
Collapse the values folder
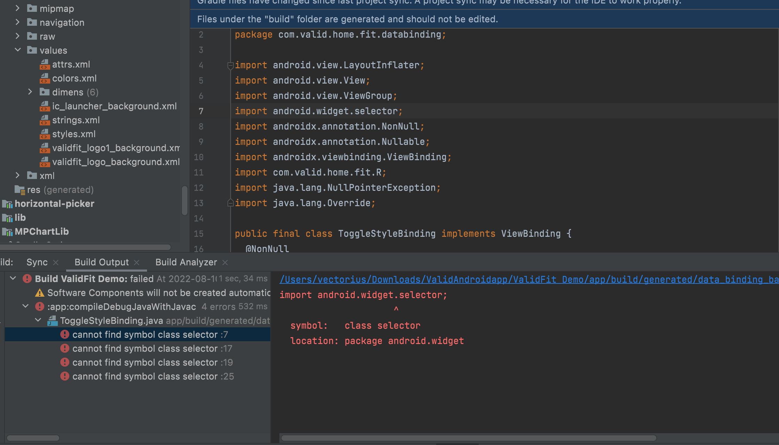17,50
